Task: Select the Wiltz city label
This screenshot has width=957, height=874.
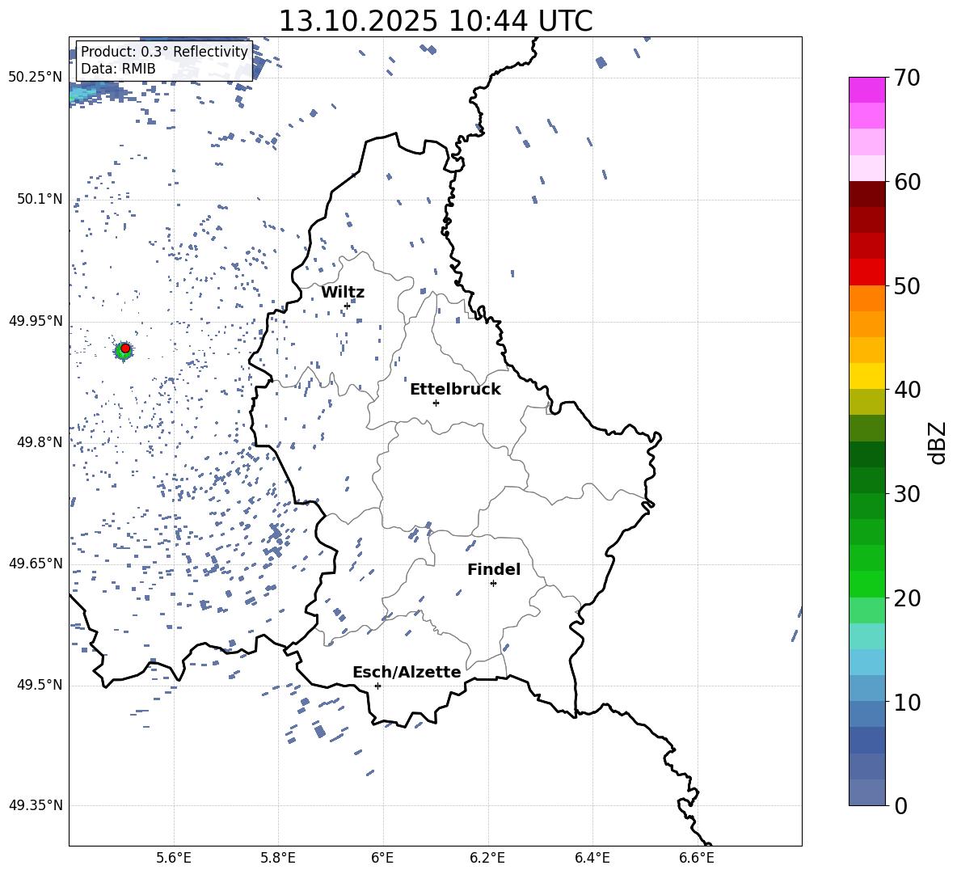Action: tap(343, 293)
